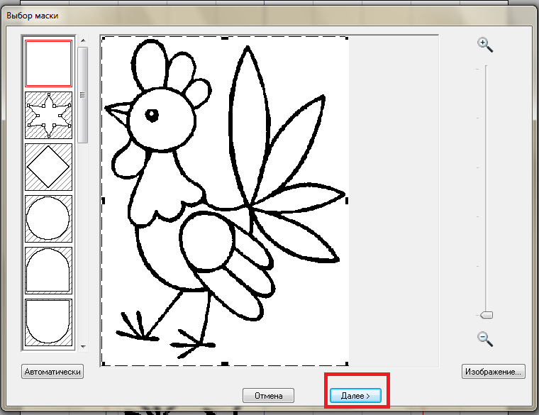The height and width of the screenshot is (415, 539).
Task: Click the Отмена button
Action: click(268, 396)
